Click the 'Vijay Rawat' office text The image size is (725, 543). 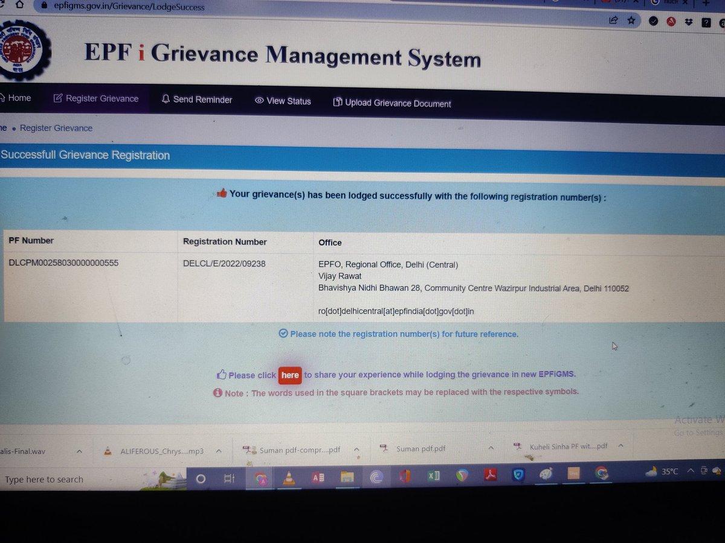coord(340,276)
